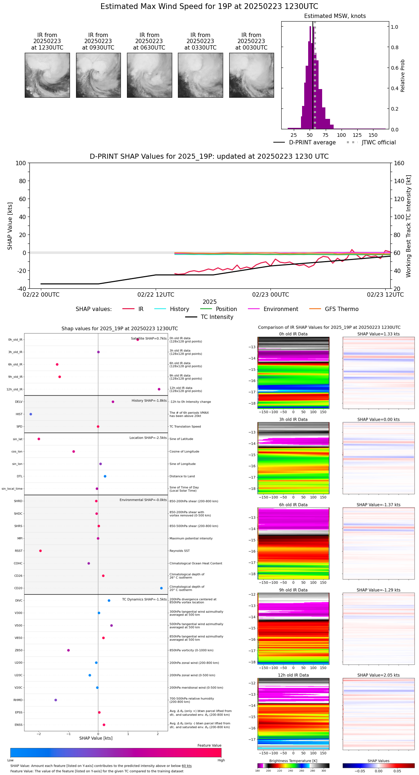This screenshot has width=419, height=775.
Task: Click the IR image from 1230UTC
Action: point(47,75)
